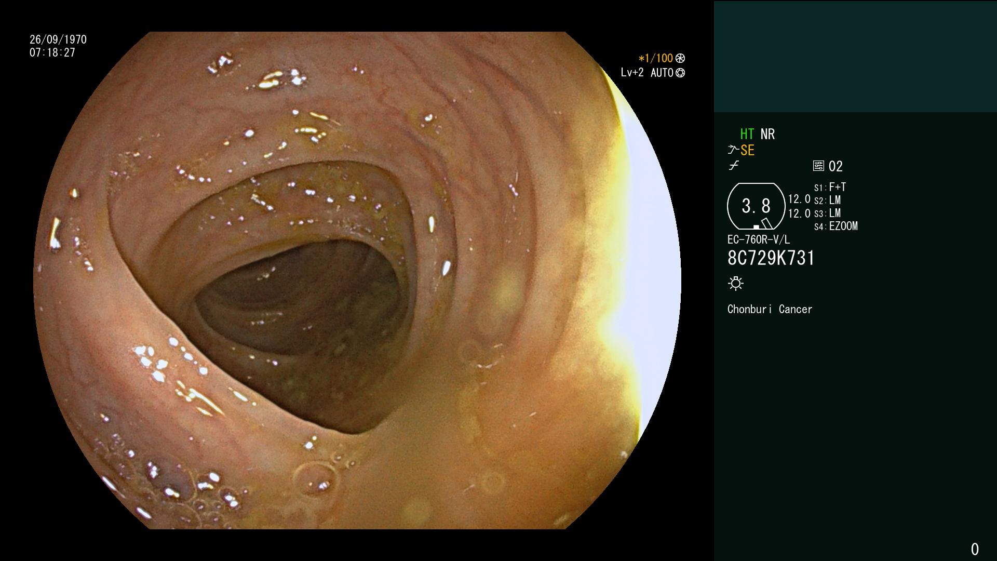The image size is (997, 561).
Task: Click the time 07:18:27
Action: pyautogui.click(x=52, y=52)
